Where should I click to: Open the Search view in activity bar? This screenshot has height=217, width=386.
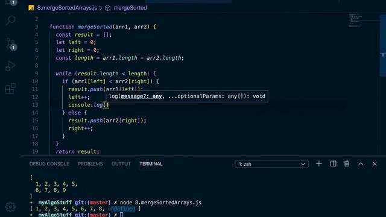point(11,20)
